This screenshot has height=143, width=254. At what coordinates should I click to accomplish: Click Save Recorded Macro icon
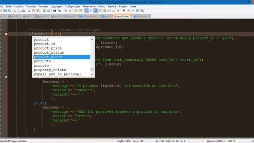tap(142, 11)
